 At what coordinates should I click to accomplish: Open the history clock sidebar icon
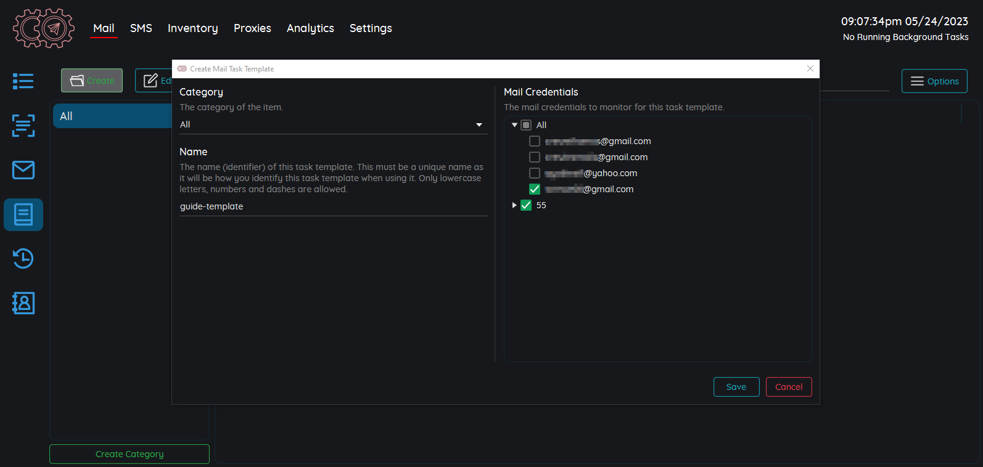click(23, 259)
